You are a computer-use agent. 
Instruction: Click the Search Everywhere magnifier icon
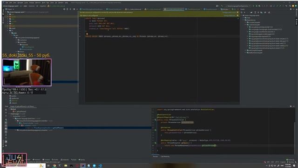290,6
